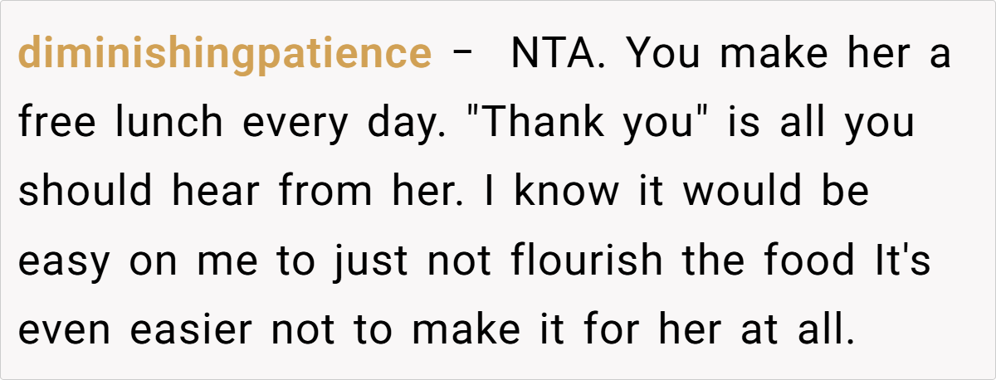
Task: Open the diminishingpatience user profile link
Action: pyautogui.click(x=224, y=55)
